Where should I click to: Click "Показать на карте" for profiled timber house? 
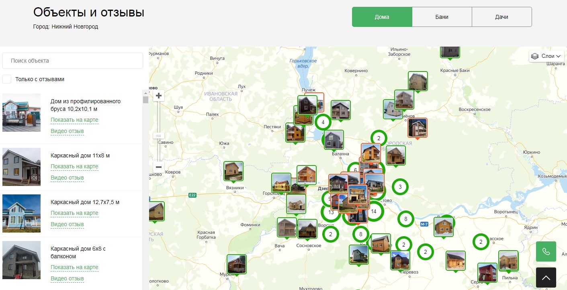click(x=74, y=120)
